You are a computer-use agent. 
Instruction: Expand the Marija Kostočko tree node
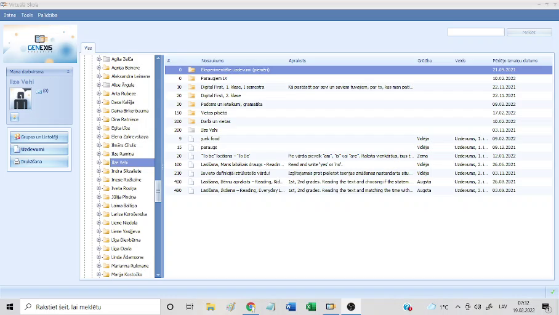99,274
